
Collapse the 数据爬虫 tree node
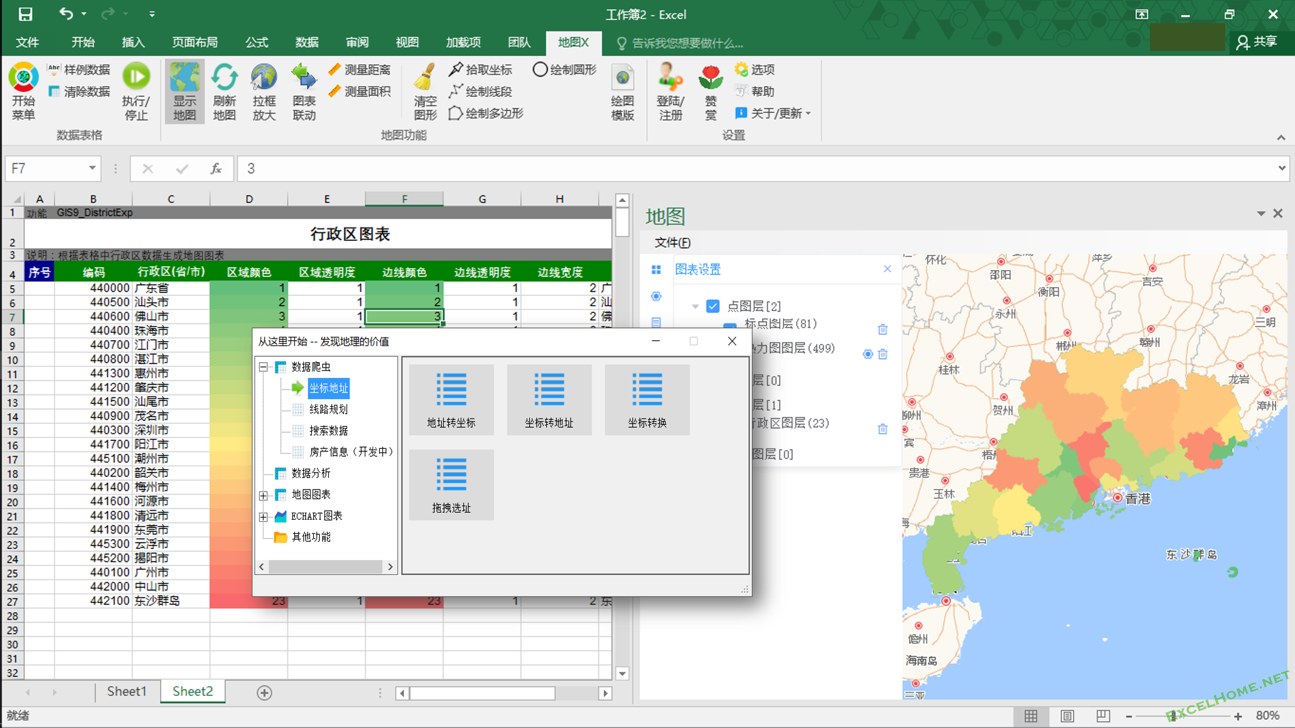click(263, 366)
